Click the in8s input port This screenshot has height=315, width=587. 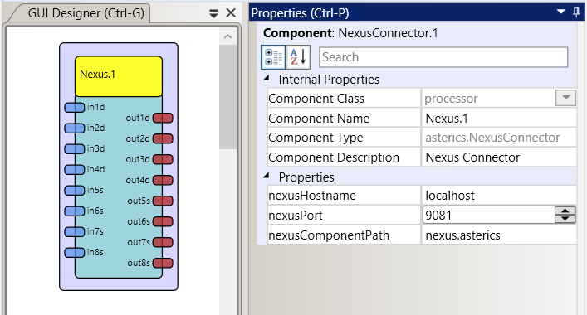coord(75,253)
